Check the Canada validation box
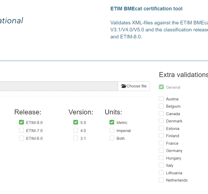 pyautogui.click(x=161, y=114)
